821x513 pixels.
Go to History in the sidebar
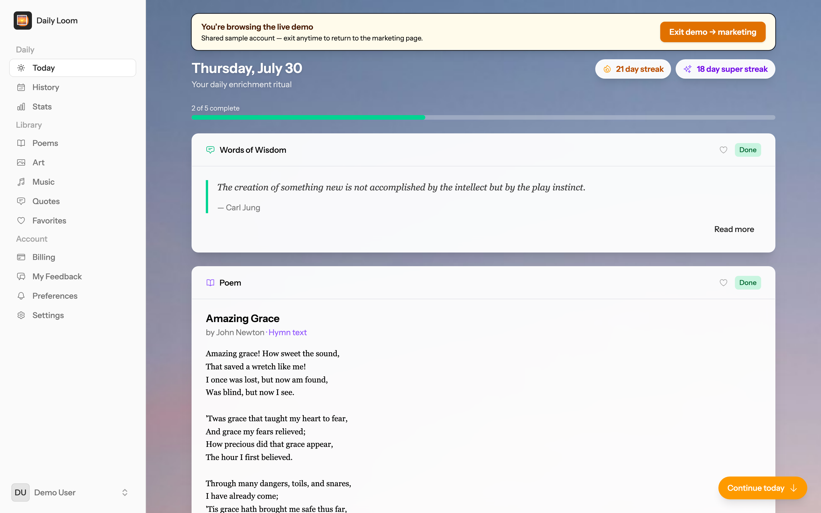coord(73,87)
